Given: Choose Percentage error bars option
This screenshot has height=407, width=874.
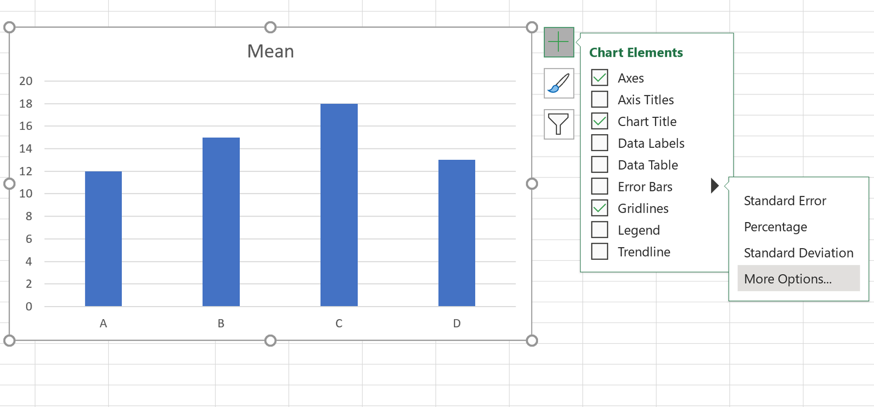Looking at the screenshot, I should pyautogui.click(x=775, y=227).
